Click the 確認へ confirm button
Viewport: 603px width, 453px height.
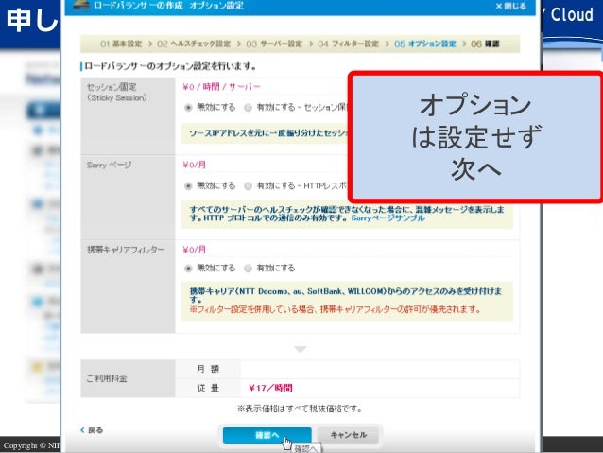click(x=267, y=435)
